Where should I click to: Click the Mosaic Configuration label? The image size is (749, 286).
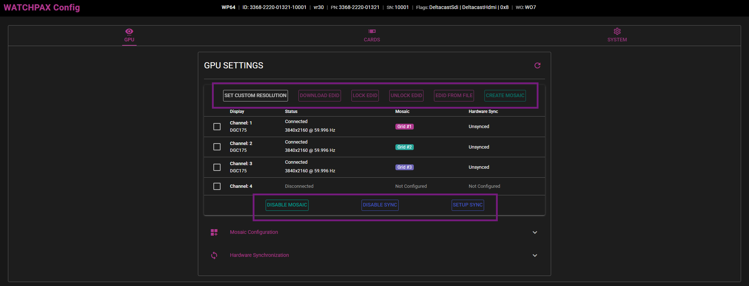click(x=254, y=232)
